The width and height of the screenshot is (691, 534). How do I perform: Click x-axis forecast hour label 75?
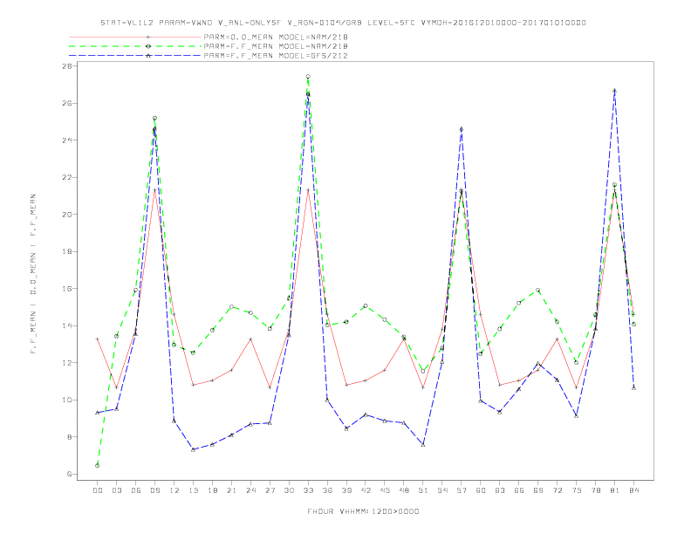tap(576, 490)
